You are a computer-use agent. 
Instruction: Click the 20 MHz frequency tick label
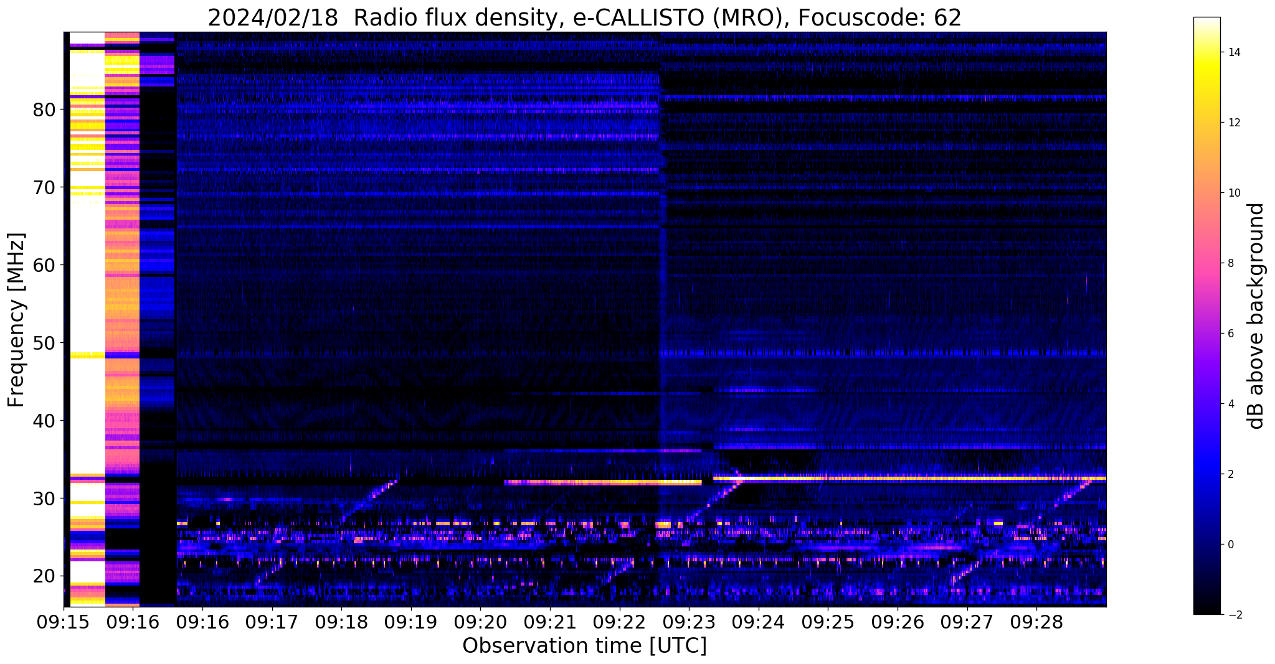point(44,576)
